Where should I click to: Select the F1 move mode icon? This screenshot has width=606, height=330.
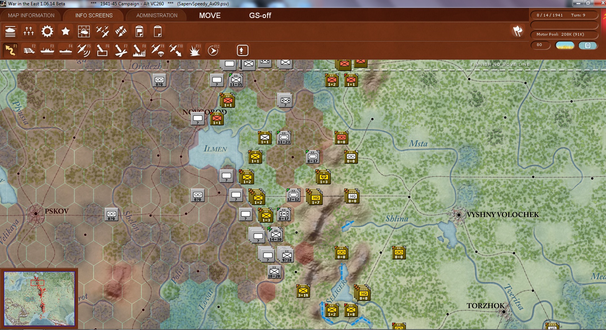10,50
